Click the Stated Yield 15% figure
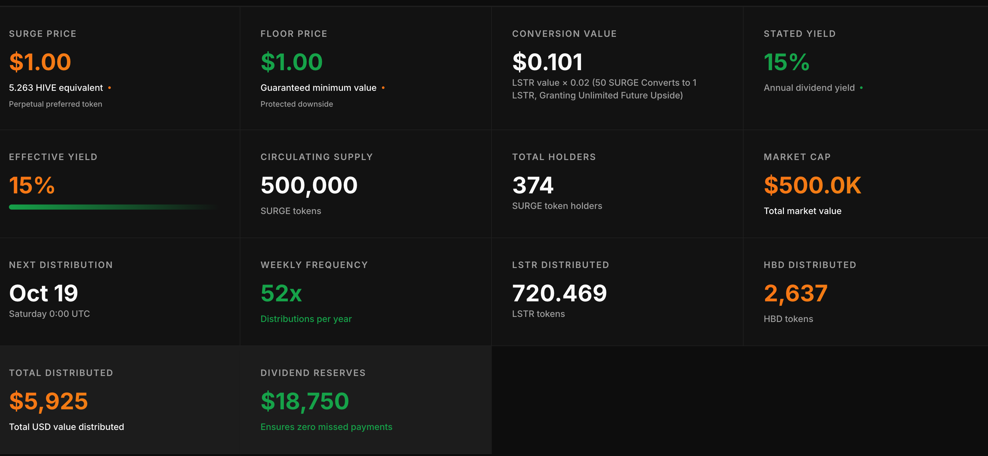 786,62
